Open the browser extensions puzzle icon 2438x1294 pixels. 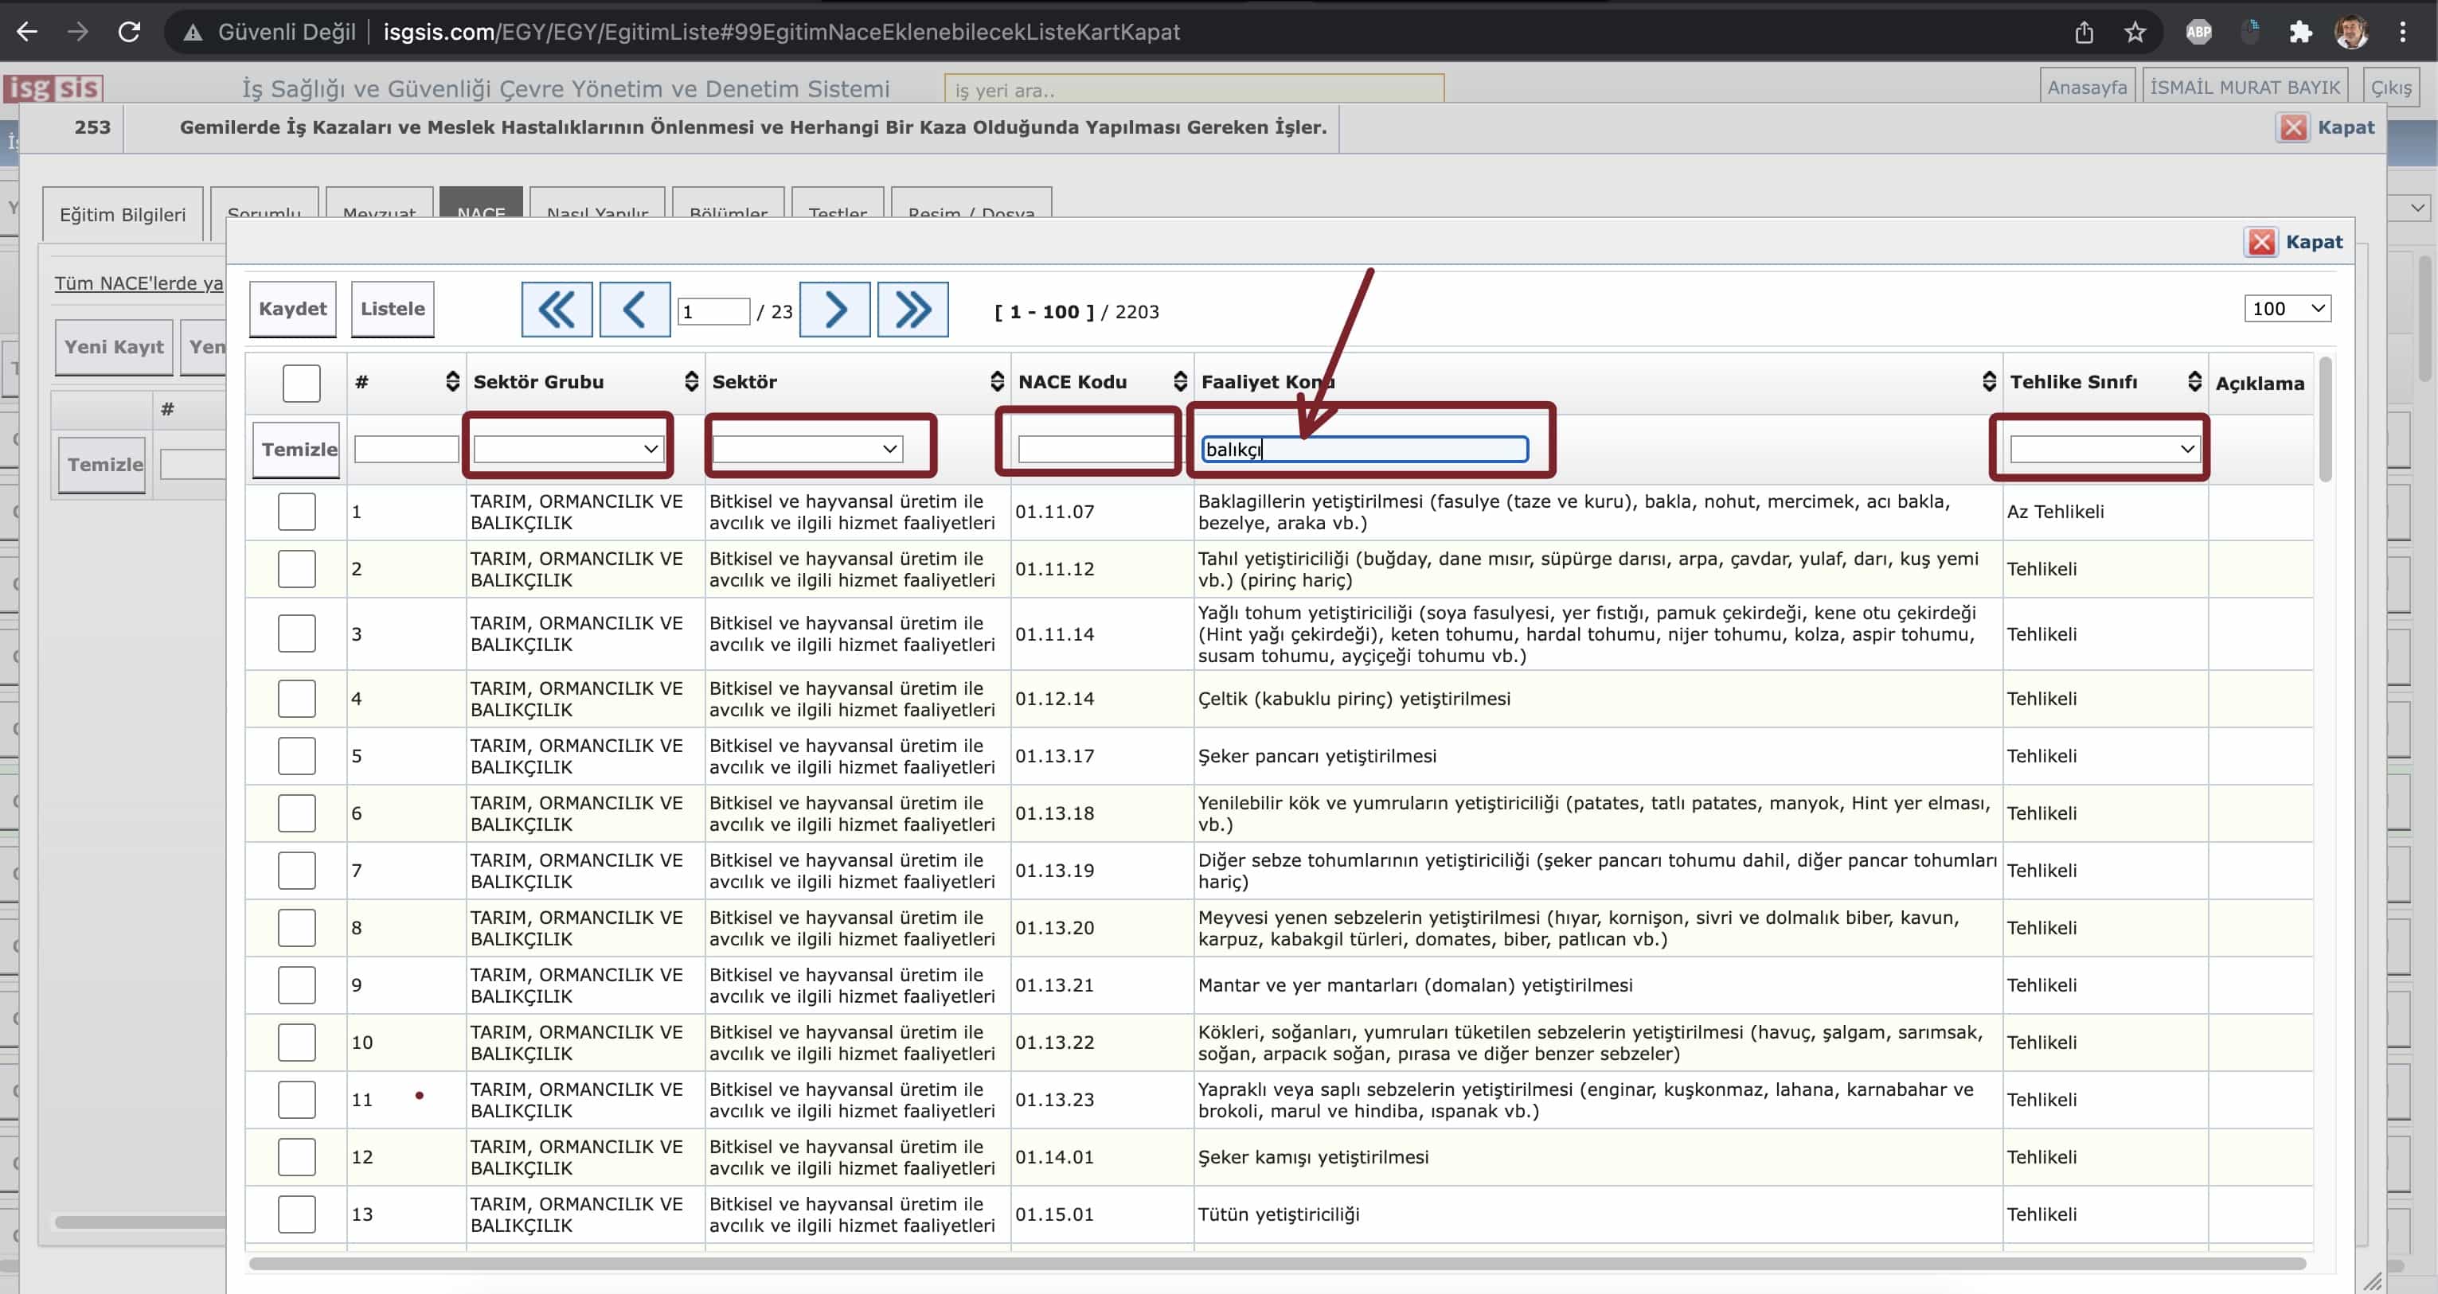click(x=2299, y=32)
